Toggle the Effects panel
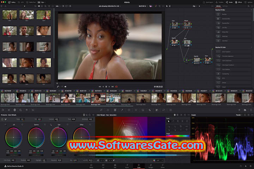This screenshot has height=169, width=254. point(238,2)
